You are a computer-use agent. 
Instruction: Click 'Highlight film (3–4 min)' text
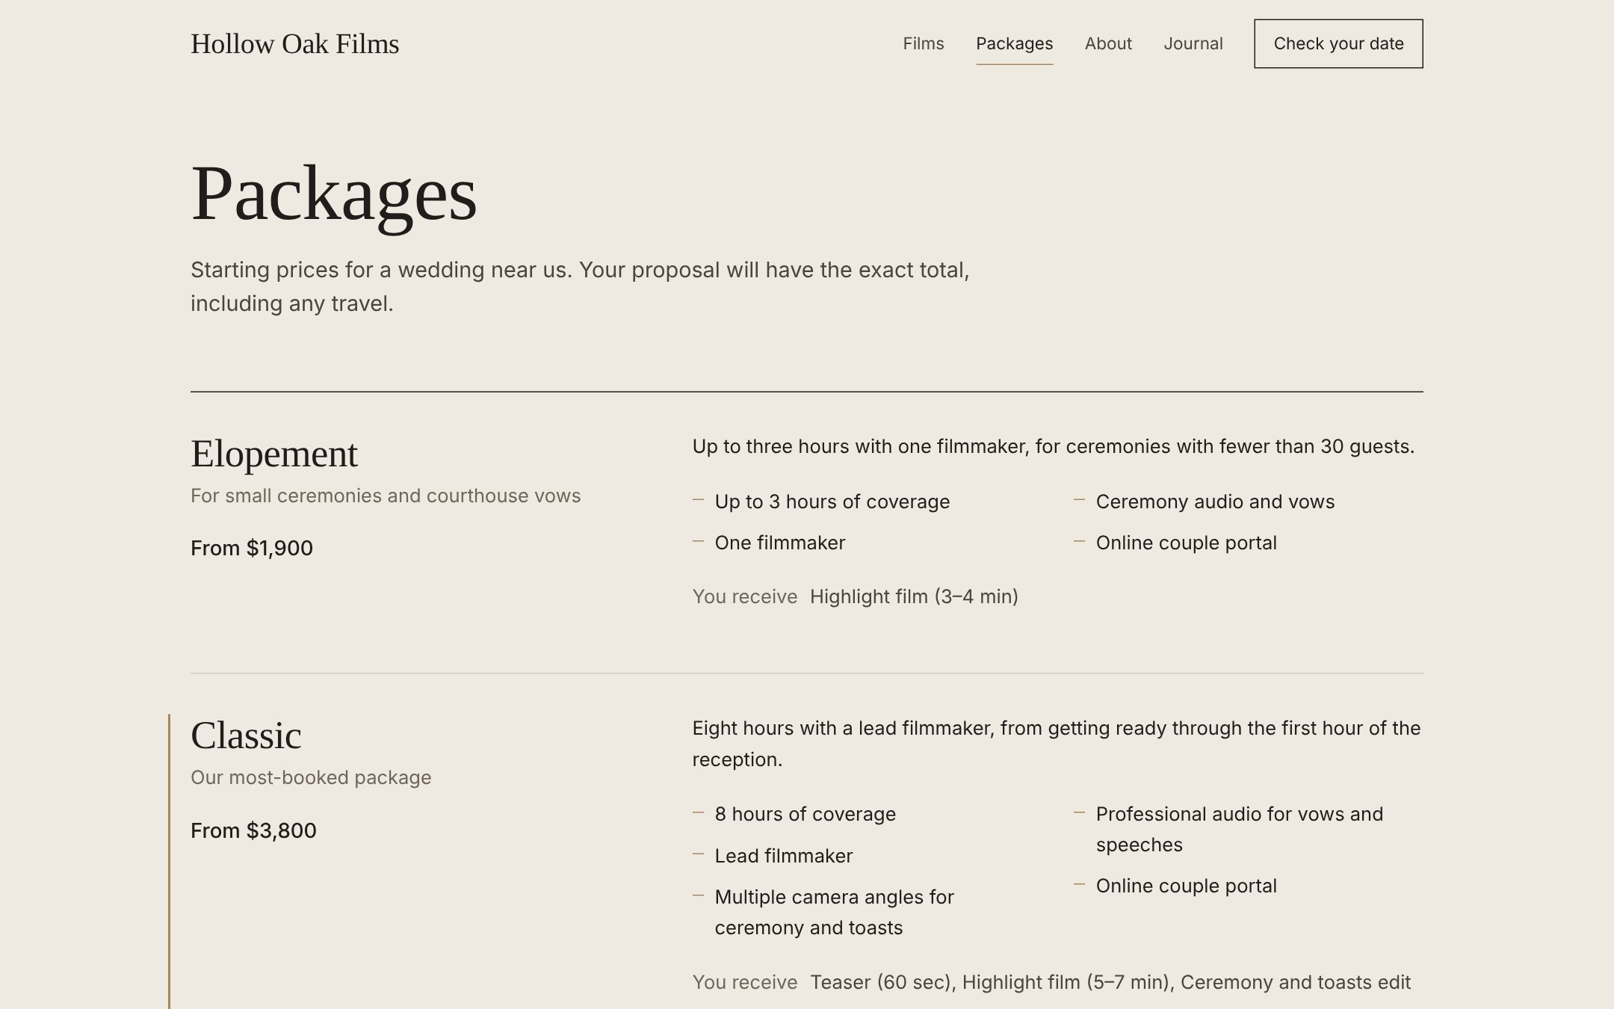click(x=914, y=596)
